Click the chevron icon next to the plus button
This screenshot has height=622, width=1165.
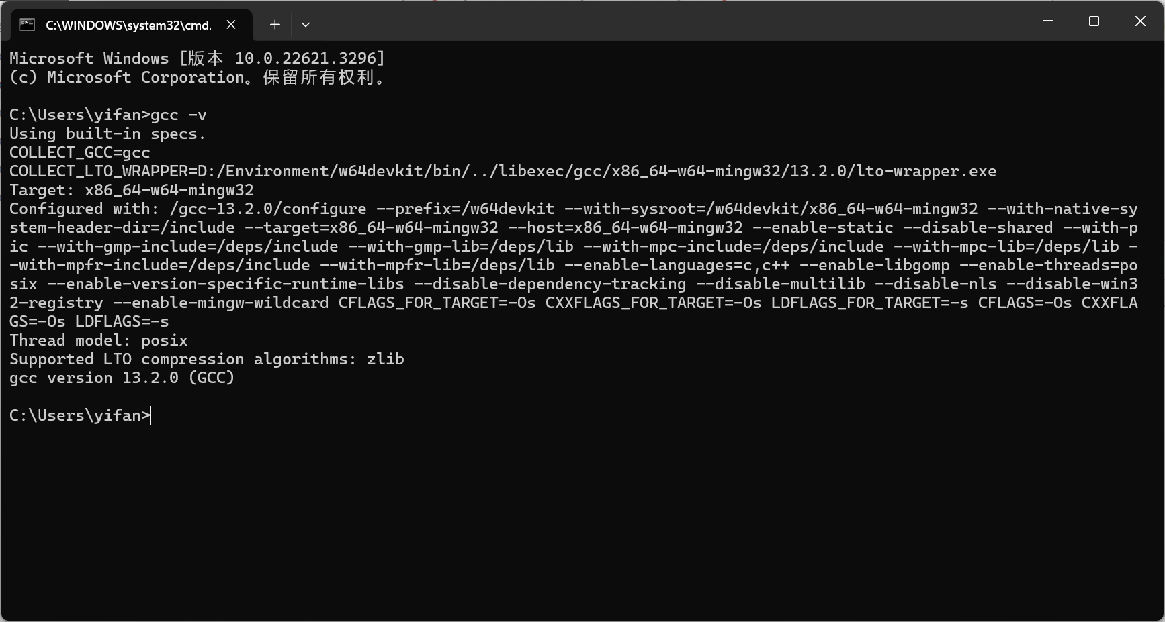click(x=306, y=25)
